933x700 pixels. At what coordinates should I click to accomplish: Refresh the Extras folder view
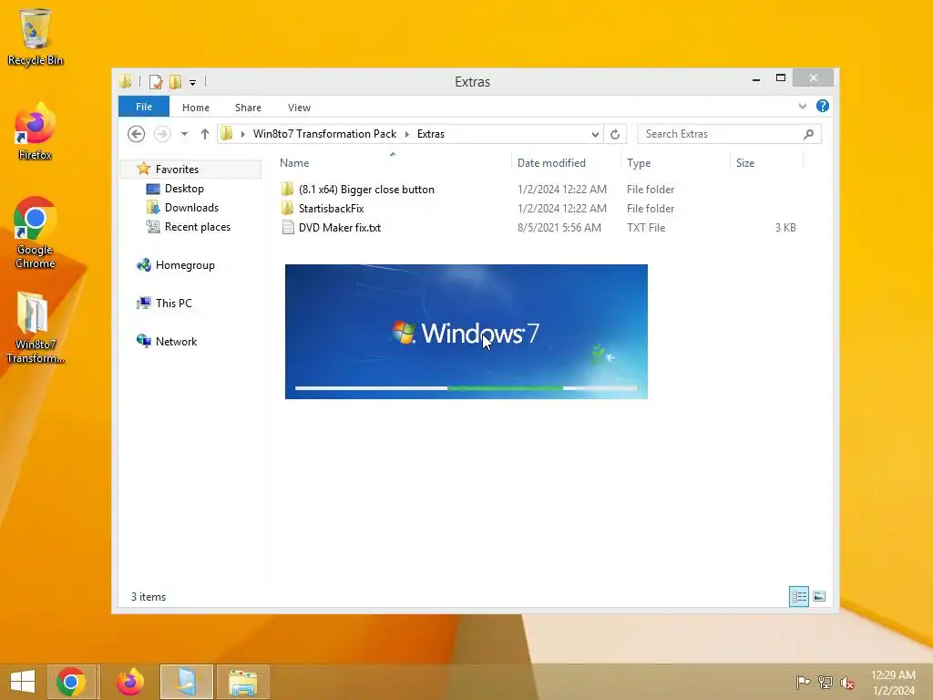615,135
